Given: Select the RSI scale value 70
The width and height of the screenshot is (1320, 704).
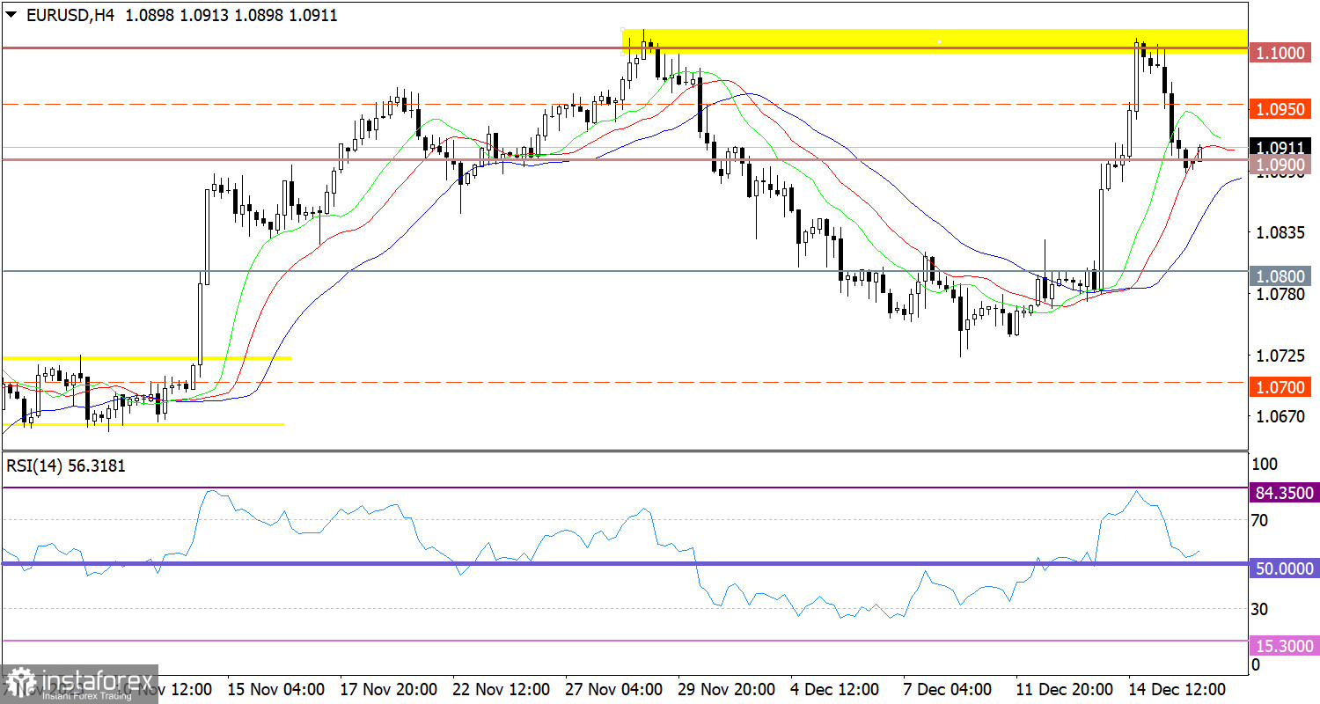Looking at the screenshot, I should [x=1260, y=520].
